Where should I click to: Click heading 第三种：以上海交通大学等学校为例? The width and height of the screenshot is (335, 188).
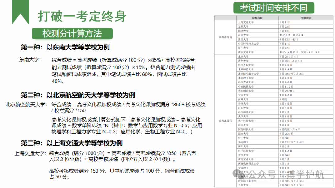point(72,143)
